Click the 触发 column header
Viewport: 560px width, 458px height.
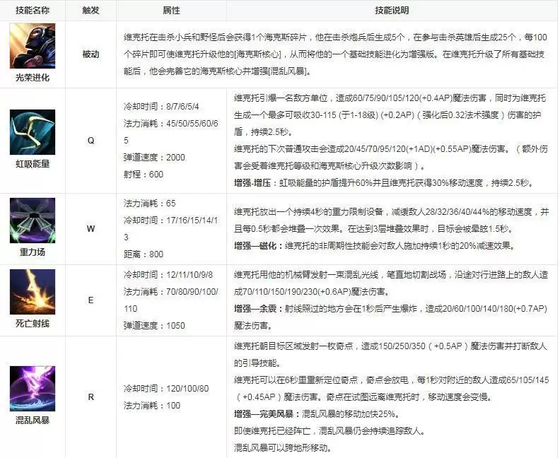click(91, 10)
